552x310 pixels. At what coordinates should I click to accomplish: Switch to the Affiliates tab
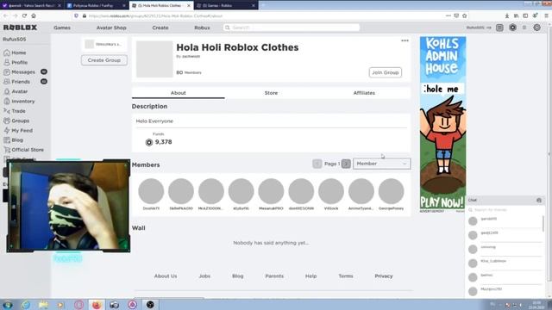pos(364,93)
